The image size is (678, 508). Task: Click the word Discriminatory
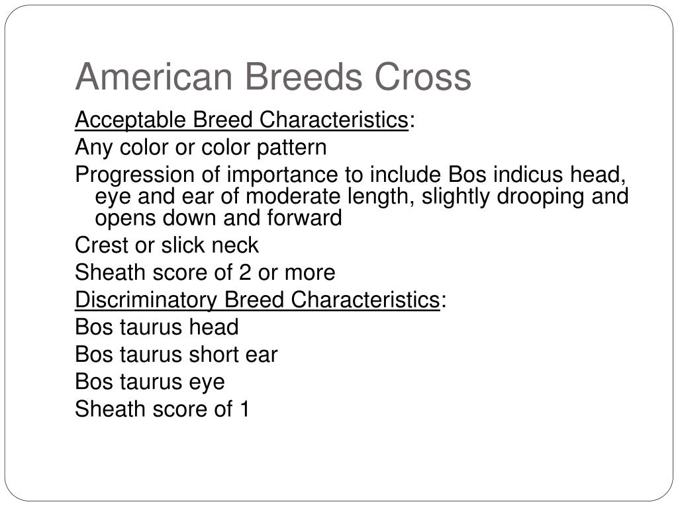pyautogui.click(x=146, y=300)
